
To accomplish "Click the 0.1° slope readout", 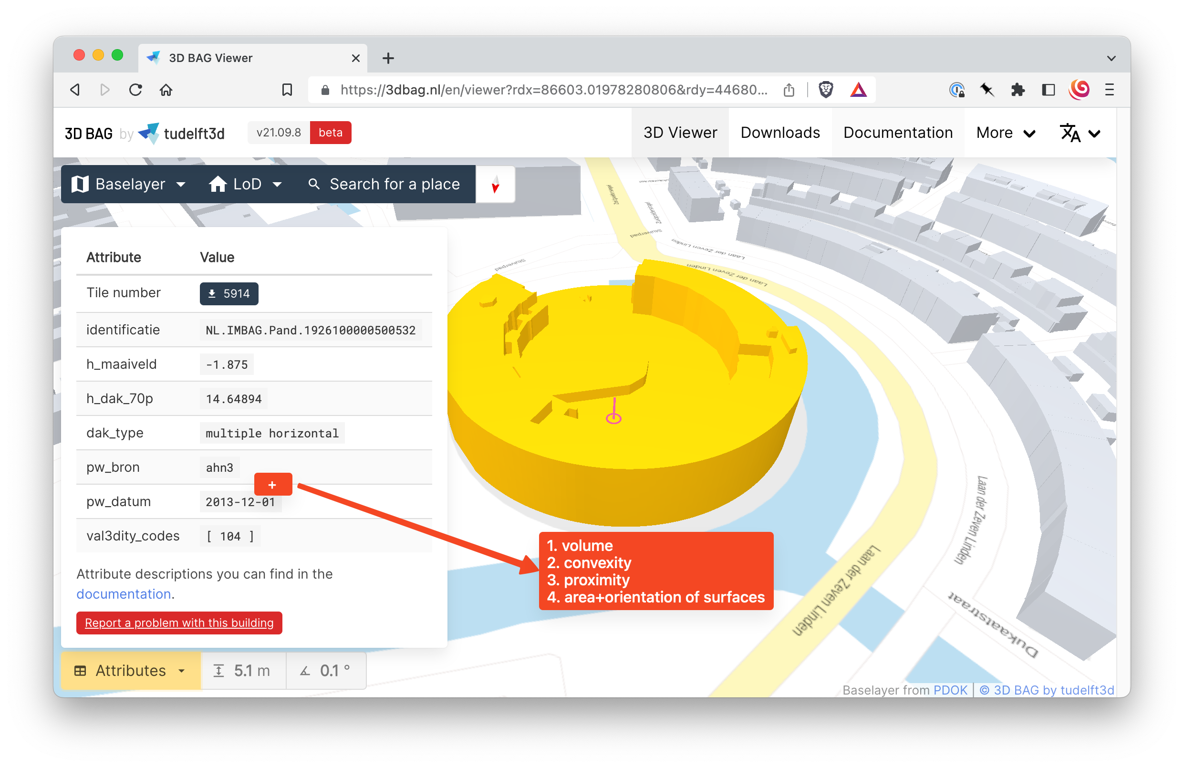I will coord(326,671).
